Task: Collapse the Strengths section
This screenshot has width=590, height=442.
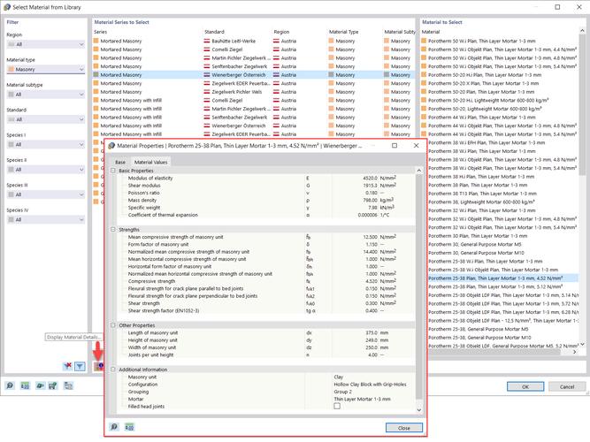Action: pyautogui.click(x=113, y=230)
